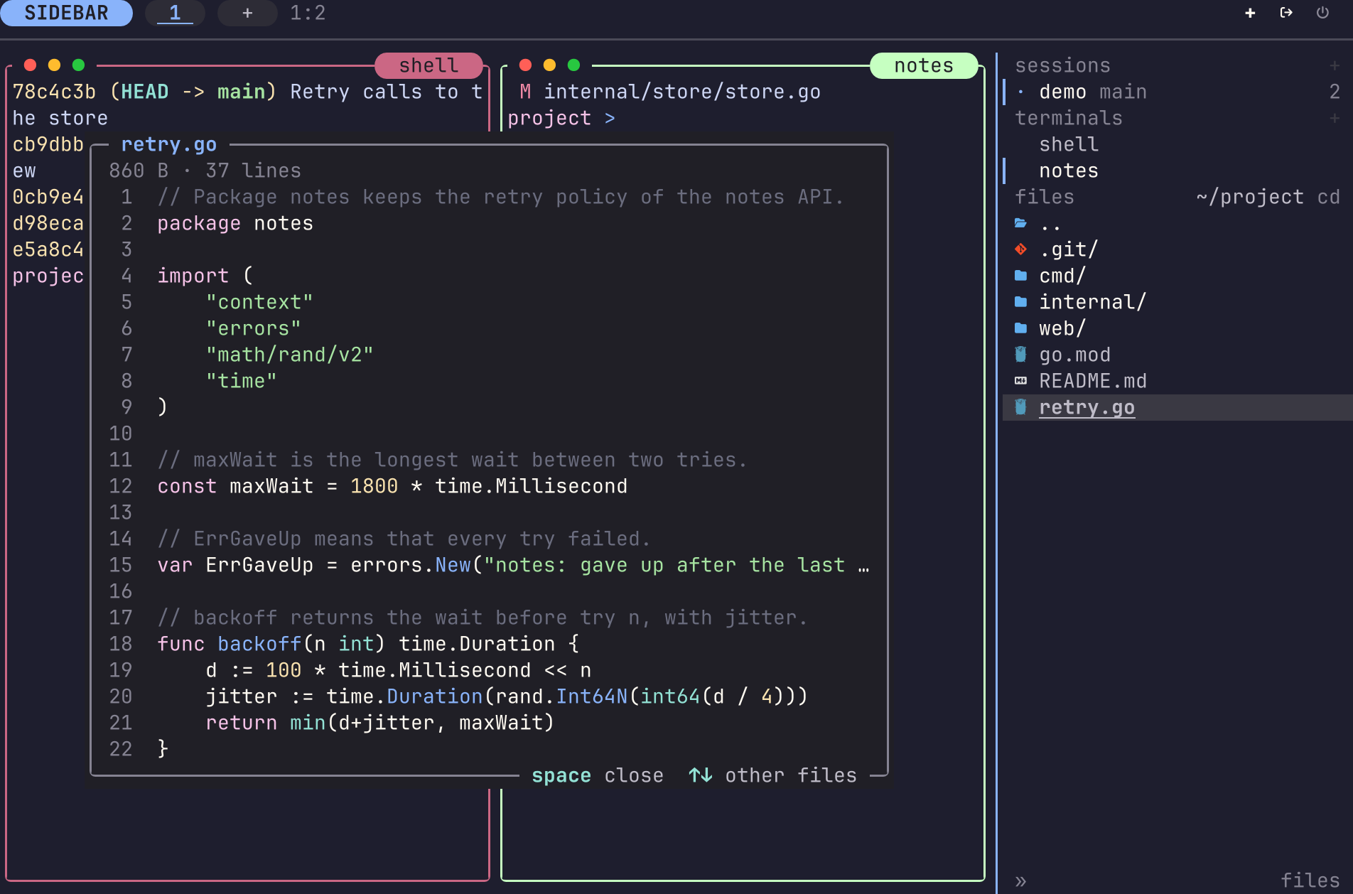
Task: Click the Go file icon beside retry.go
Action: point(1020,407)
